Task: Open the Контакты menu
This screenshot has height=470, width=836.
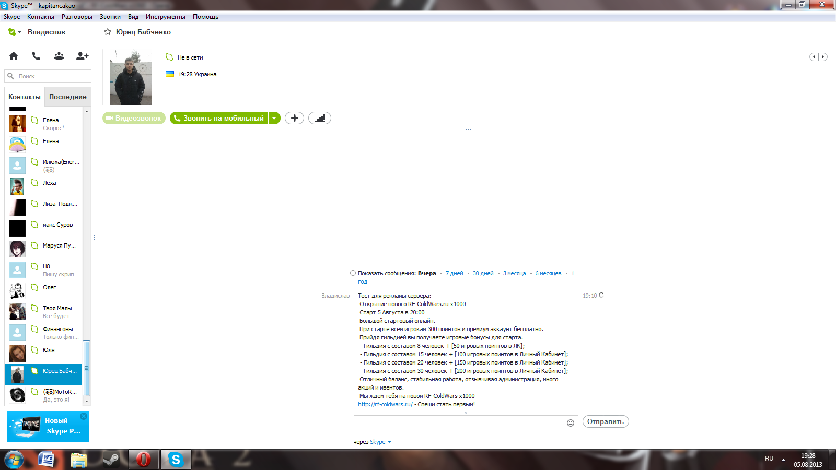Action: pyautogui.click(x=41, y=17)
